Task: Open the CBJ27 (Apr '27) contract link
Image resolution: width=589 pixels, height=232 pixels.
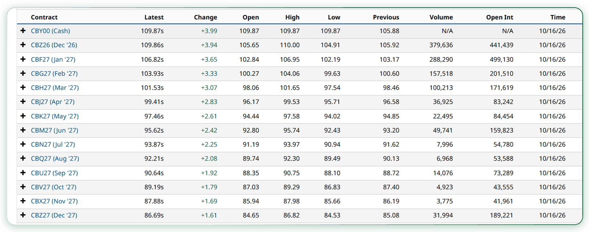Action: pos(53,102)
